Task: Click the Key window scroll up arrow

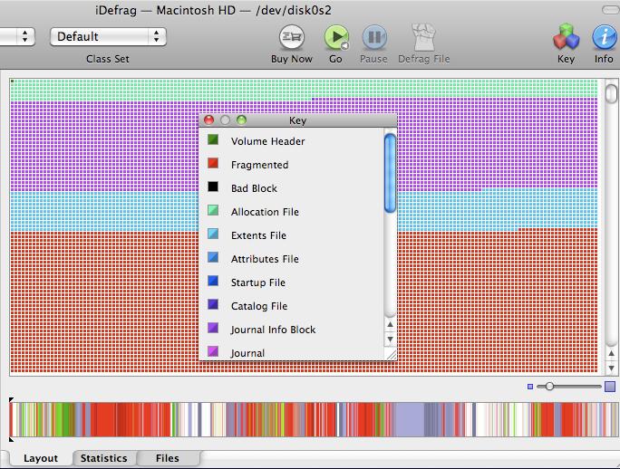Action: 391,325
